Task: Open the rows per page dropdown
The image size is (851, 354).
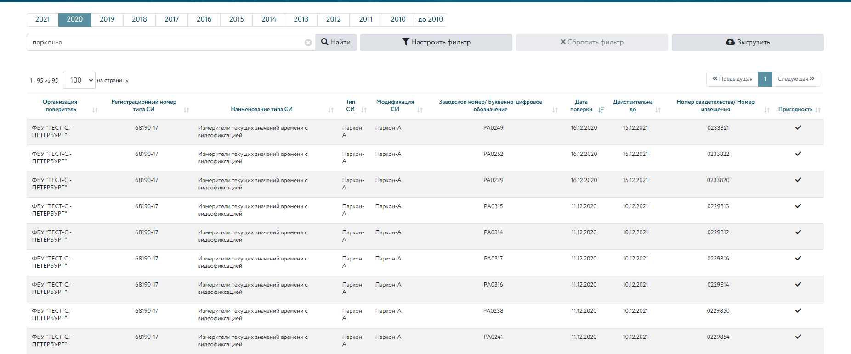Action: pyautogui.click(x=79, y=80)
